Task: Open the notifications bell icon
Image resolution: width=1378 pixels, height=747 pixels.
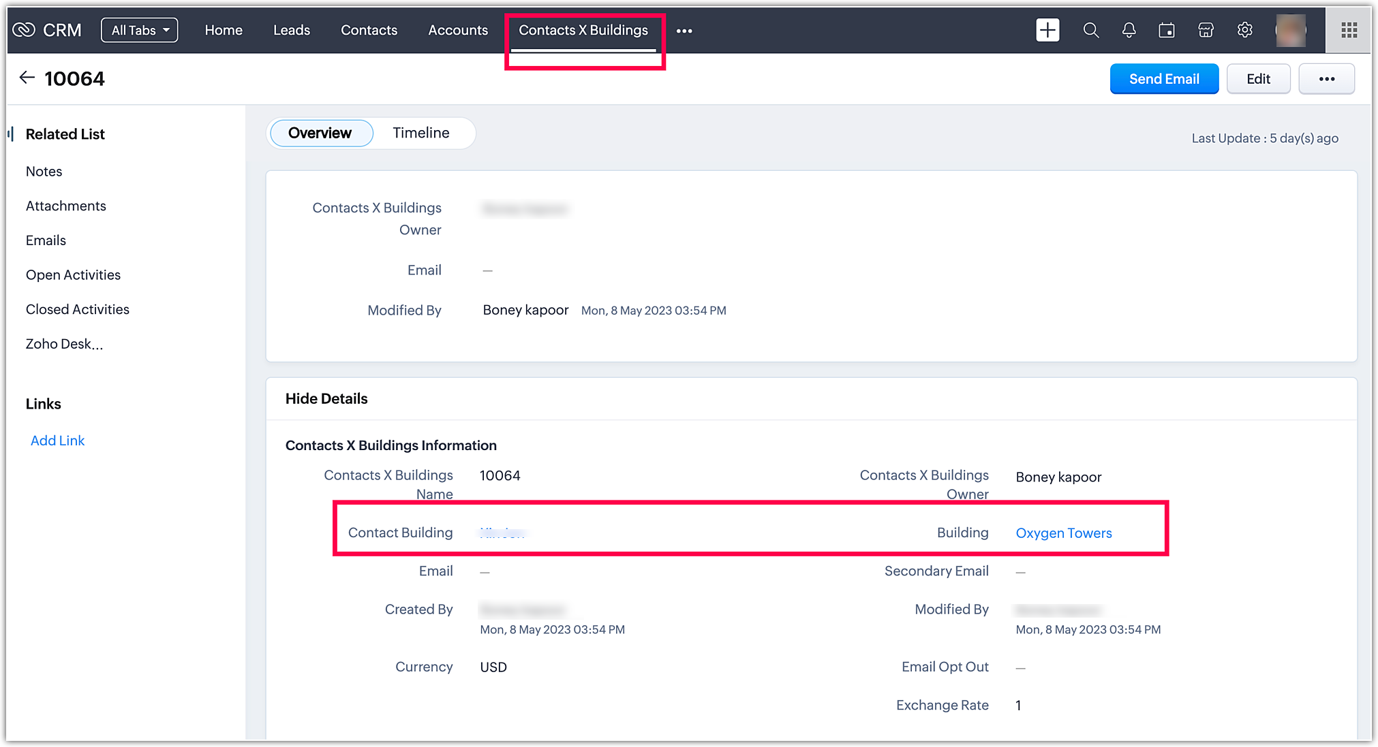Action: 1129,30
